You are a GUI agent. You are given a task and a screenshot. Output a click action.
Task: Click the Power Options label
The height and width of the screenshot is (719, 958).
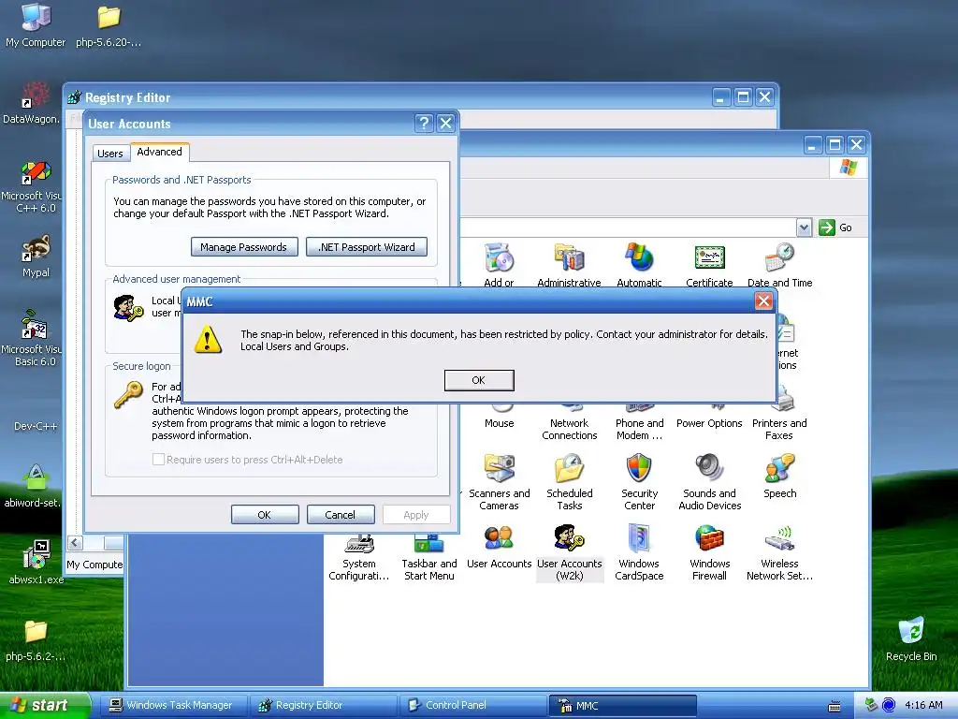pos(709,423)
